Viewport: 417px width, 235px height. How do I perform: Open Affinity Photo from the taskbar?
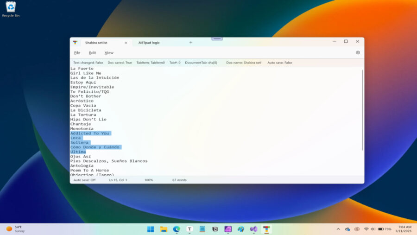coord(228,229)
